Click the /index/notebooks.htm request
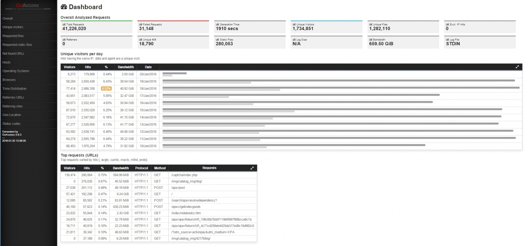This screenshot has height=246, width=526. (186, 213)
